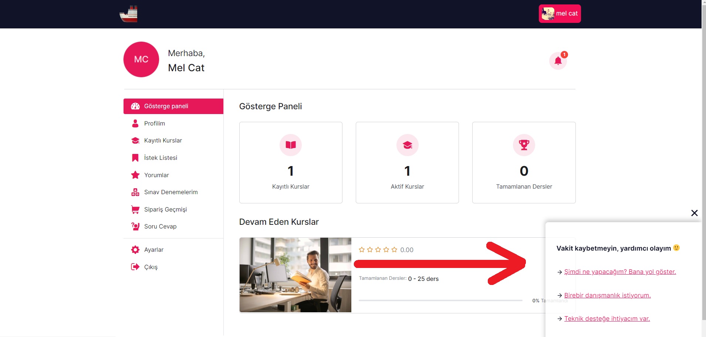Select Gösterge paneli in sidebar
The image size is (706, 337).
173,106
